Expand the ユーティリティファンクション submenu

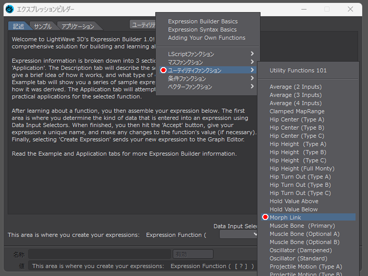[208, 70]
